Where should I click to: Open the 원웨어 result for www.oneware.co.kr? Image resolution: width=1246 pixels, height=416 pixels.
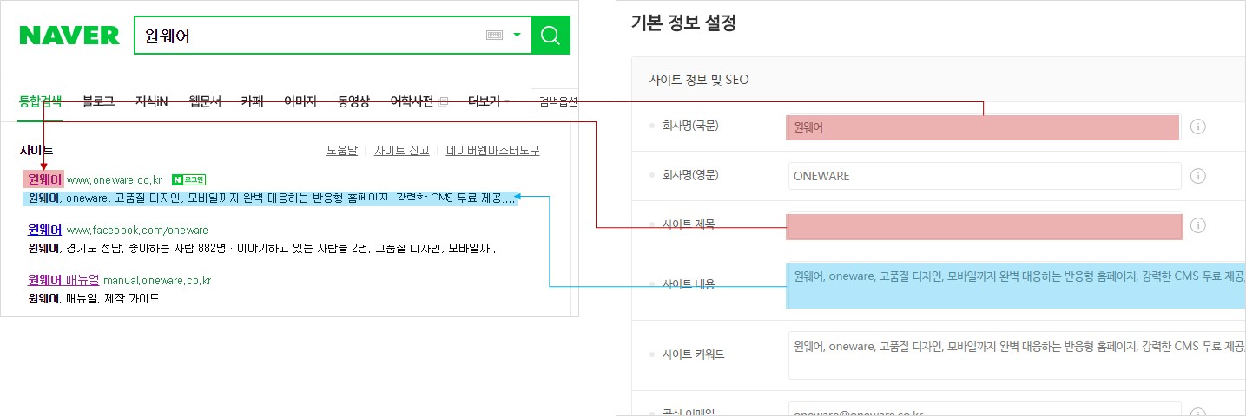pyautogui.click(x=44, y=179)
